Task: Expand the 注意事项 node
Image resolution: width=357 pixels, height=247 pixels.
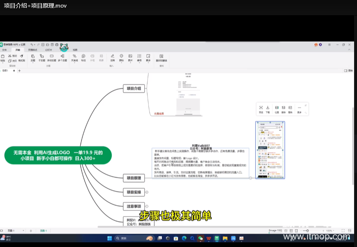Action: tap(147, 206)
